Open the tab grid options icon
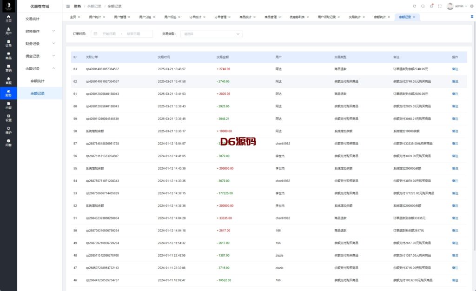476x291 pixels. 472,17
